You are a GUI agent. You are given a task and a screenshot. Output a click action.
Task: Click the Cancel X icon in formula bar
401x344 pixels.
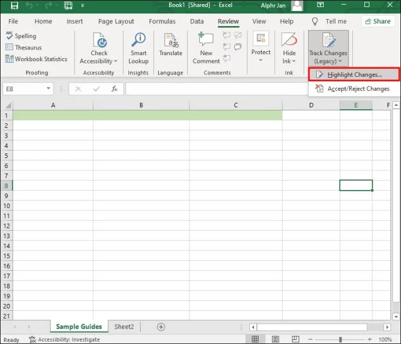pos(78,89)
